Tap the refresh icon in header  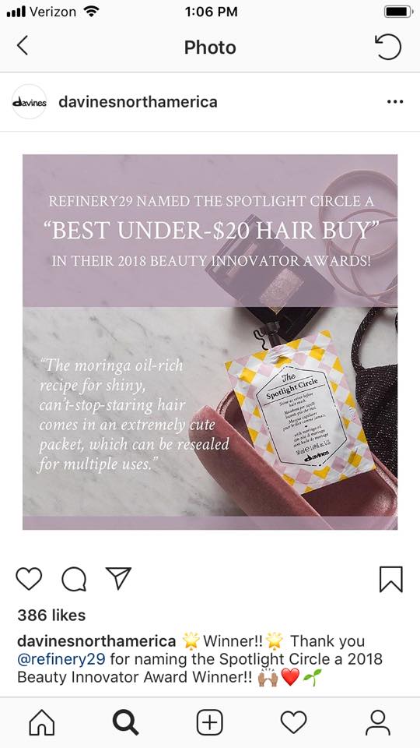click(387, 47)
